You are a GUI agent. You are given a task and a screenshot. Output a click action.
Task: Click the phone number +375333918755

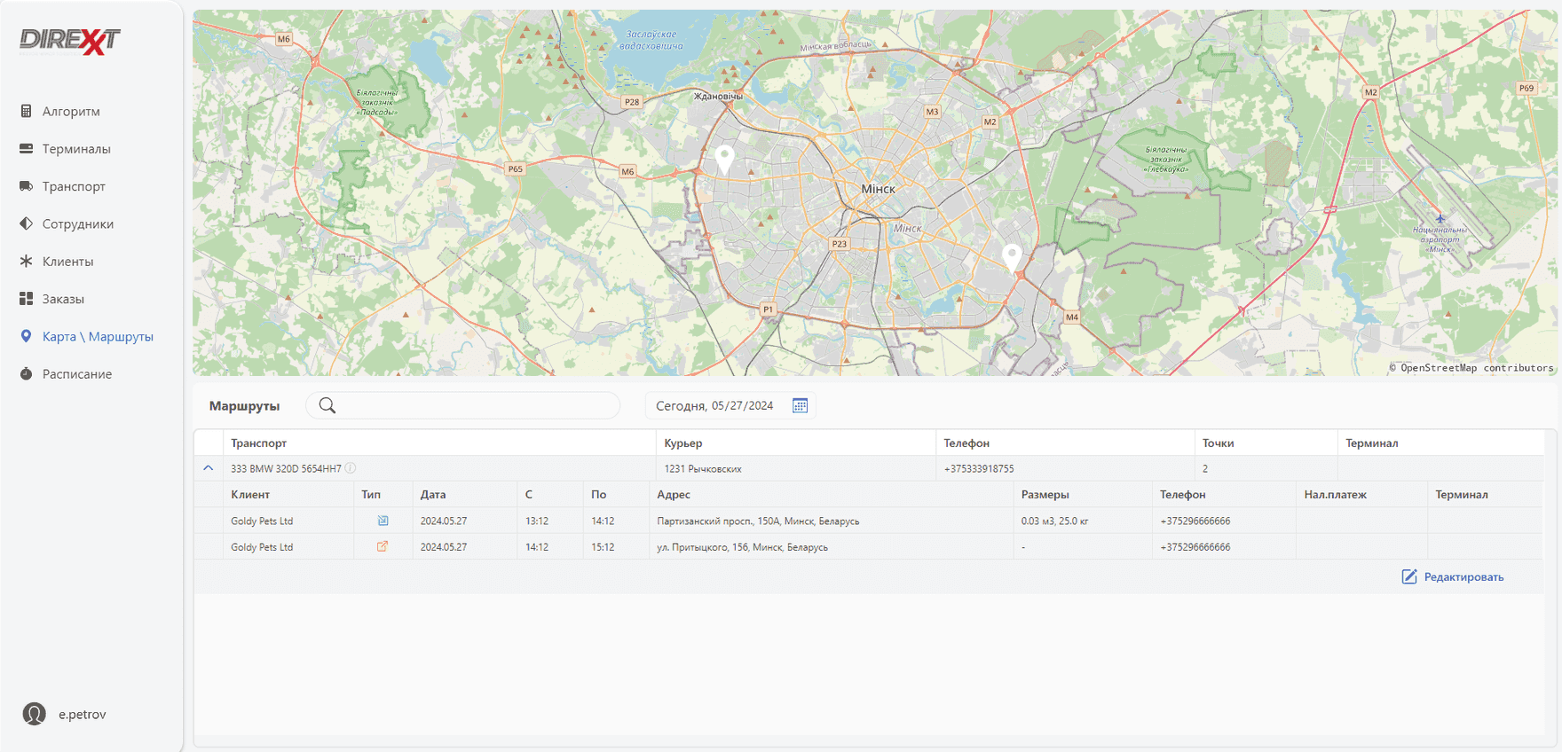pos(979,468)
